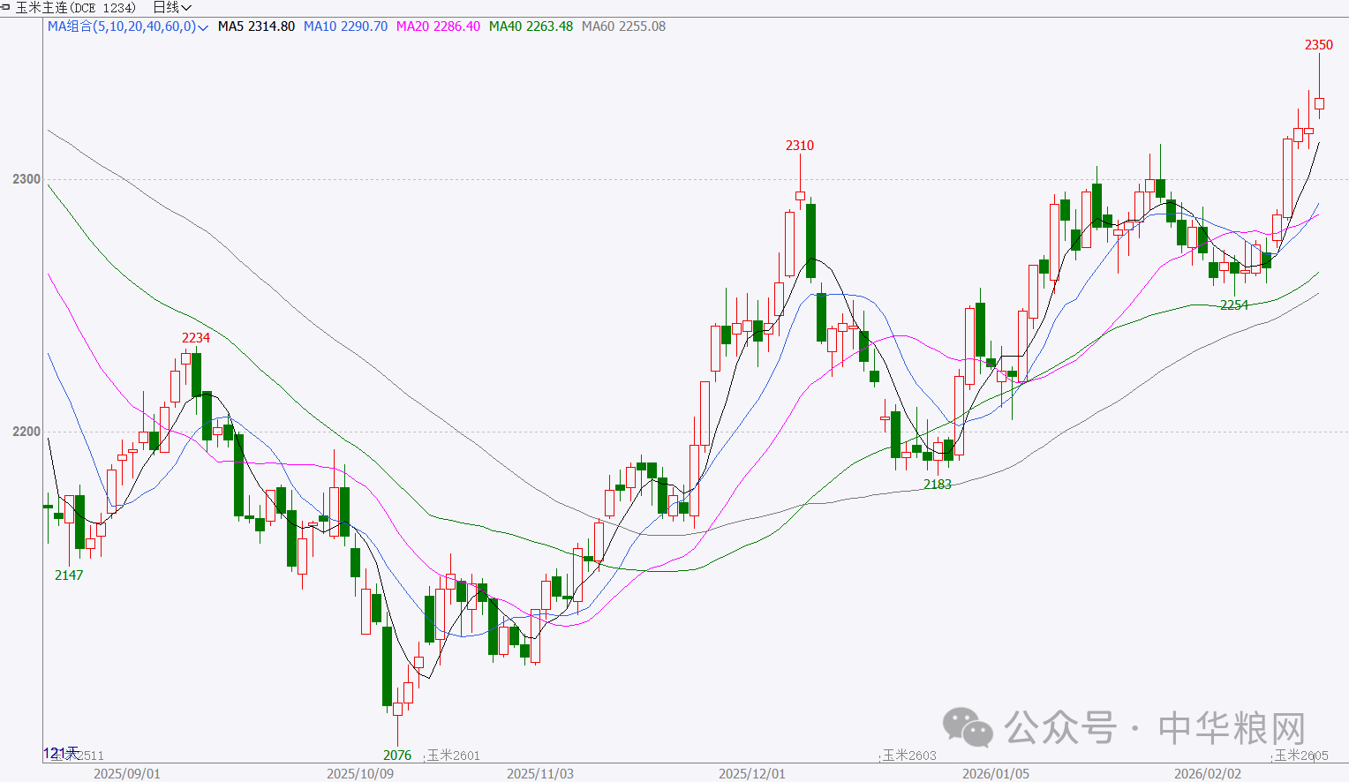Click the 玉米2601 contract rollover marker
Viewport: 1349px width, 782px height.
pos(454,756)
